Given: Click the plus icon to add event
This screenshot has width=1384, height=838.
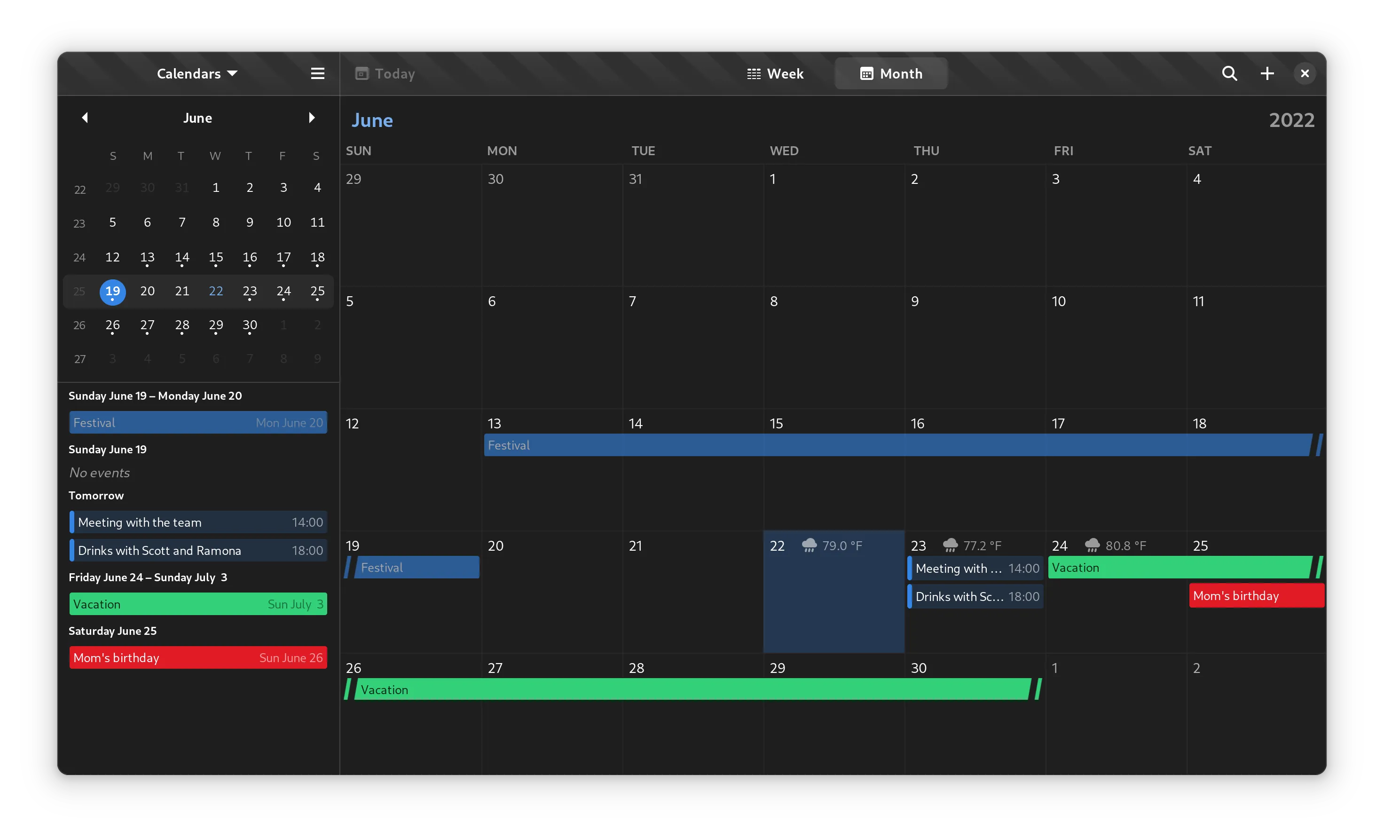Looking at the screenshot, I should tap(1266, 74).
